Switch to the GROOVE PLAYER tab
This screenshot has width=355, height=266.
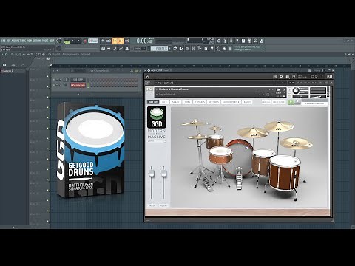[231, 102]
